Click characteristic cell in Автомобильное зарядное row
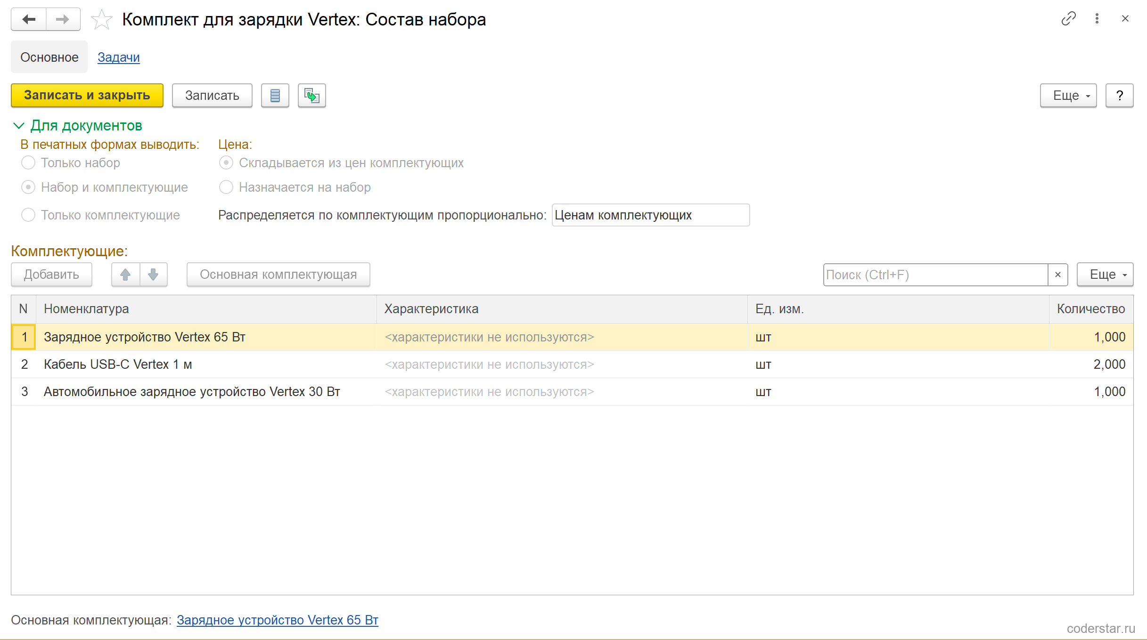The width and height of the screenshot is (1147, 640). [x=562, y=392]
